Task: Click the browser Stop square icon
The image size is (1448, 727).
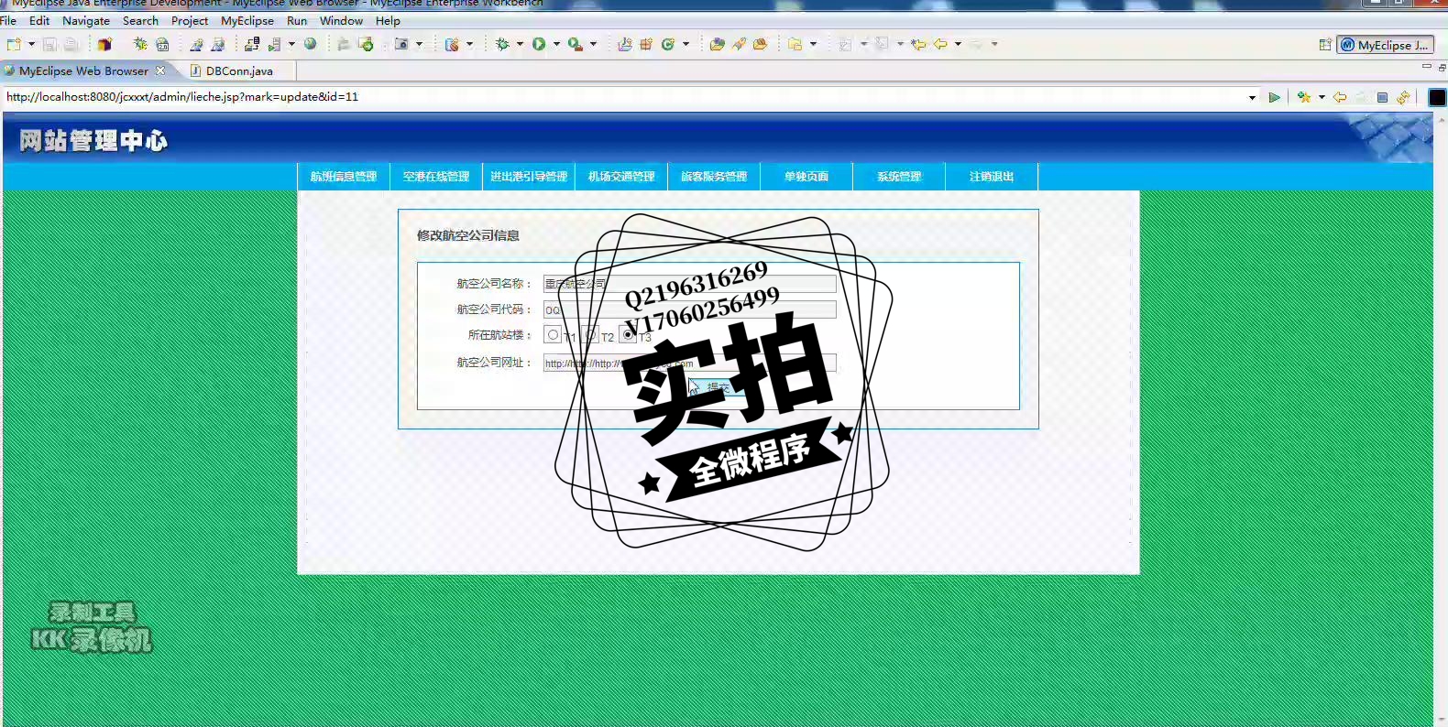Action: point(1382,97)
